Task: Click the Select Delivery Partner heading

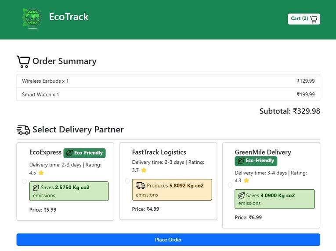Action: (x=78, y=130)
